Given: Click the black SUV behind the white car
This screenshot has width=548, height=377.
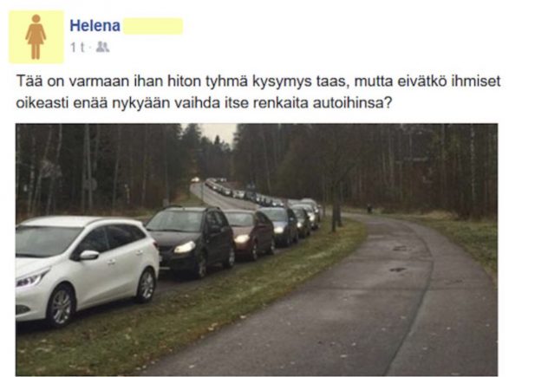Looking at the screenshot, I should (x=191, y=240).
